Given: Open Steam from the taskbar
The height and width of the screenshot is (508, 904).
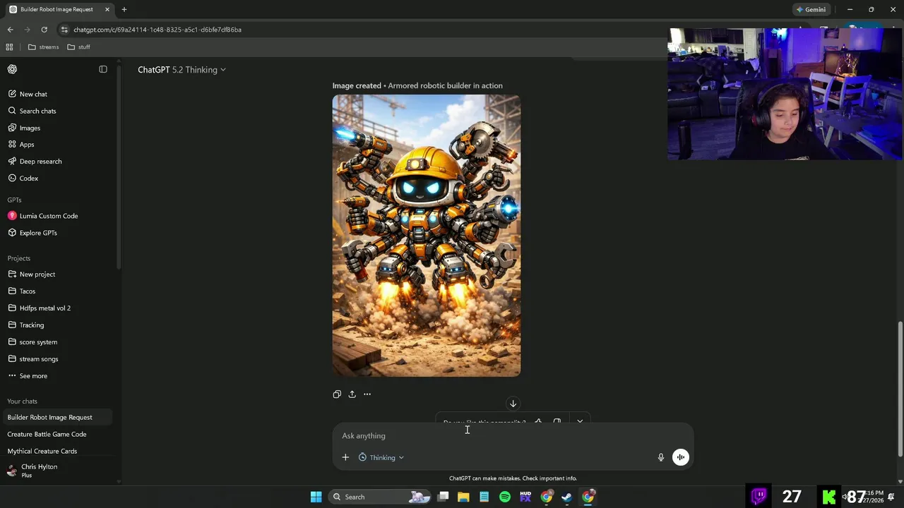Looking at the screenshot, I should (x=566, y=497).
